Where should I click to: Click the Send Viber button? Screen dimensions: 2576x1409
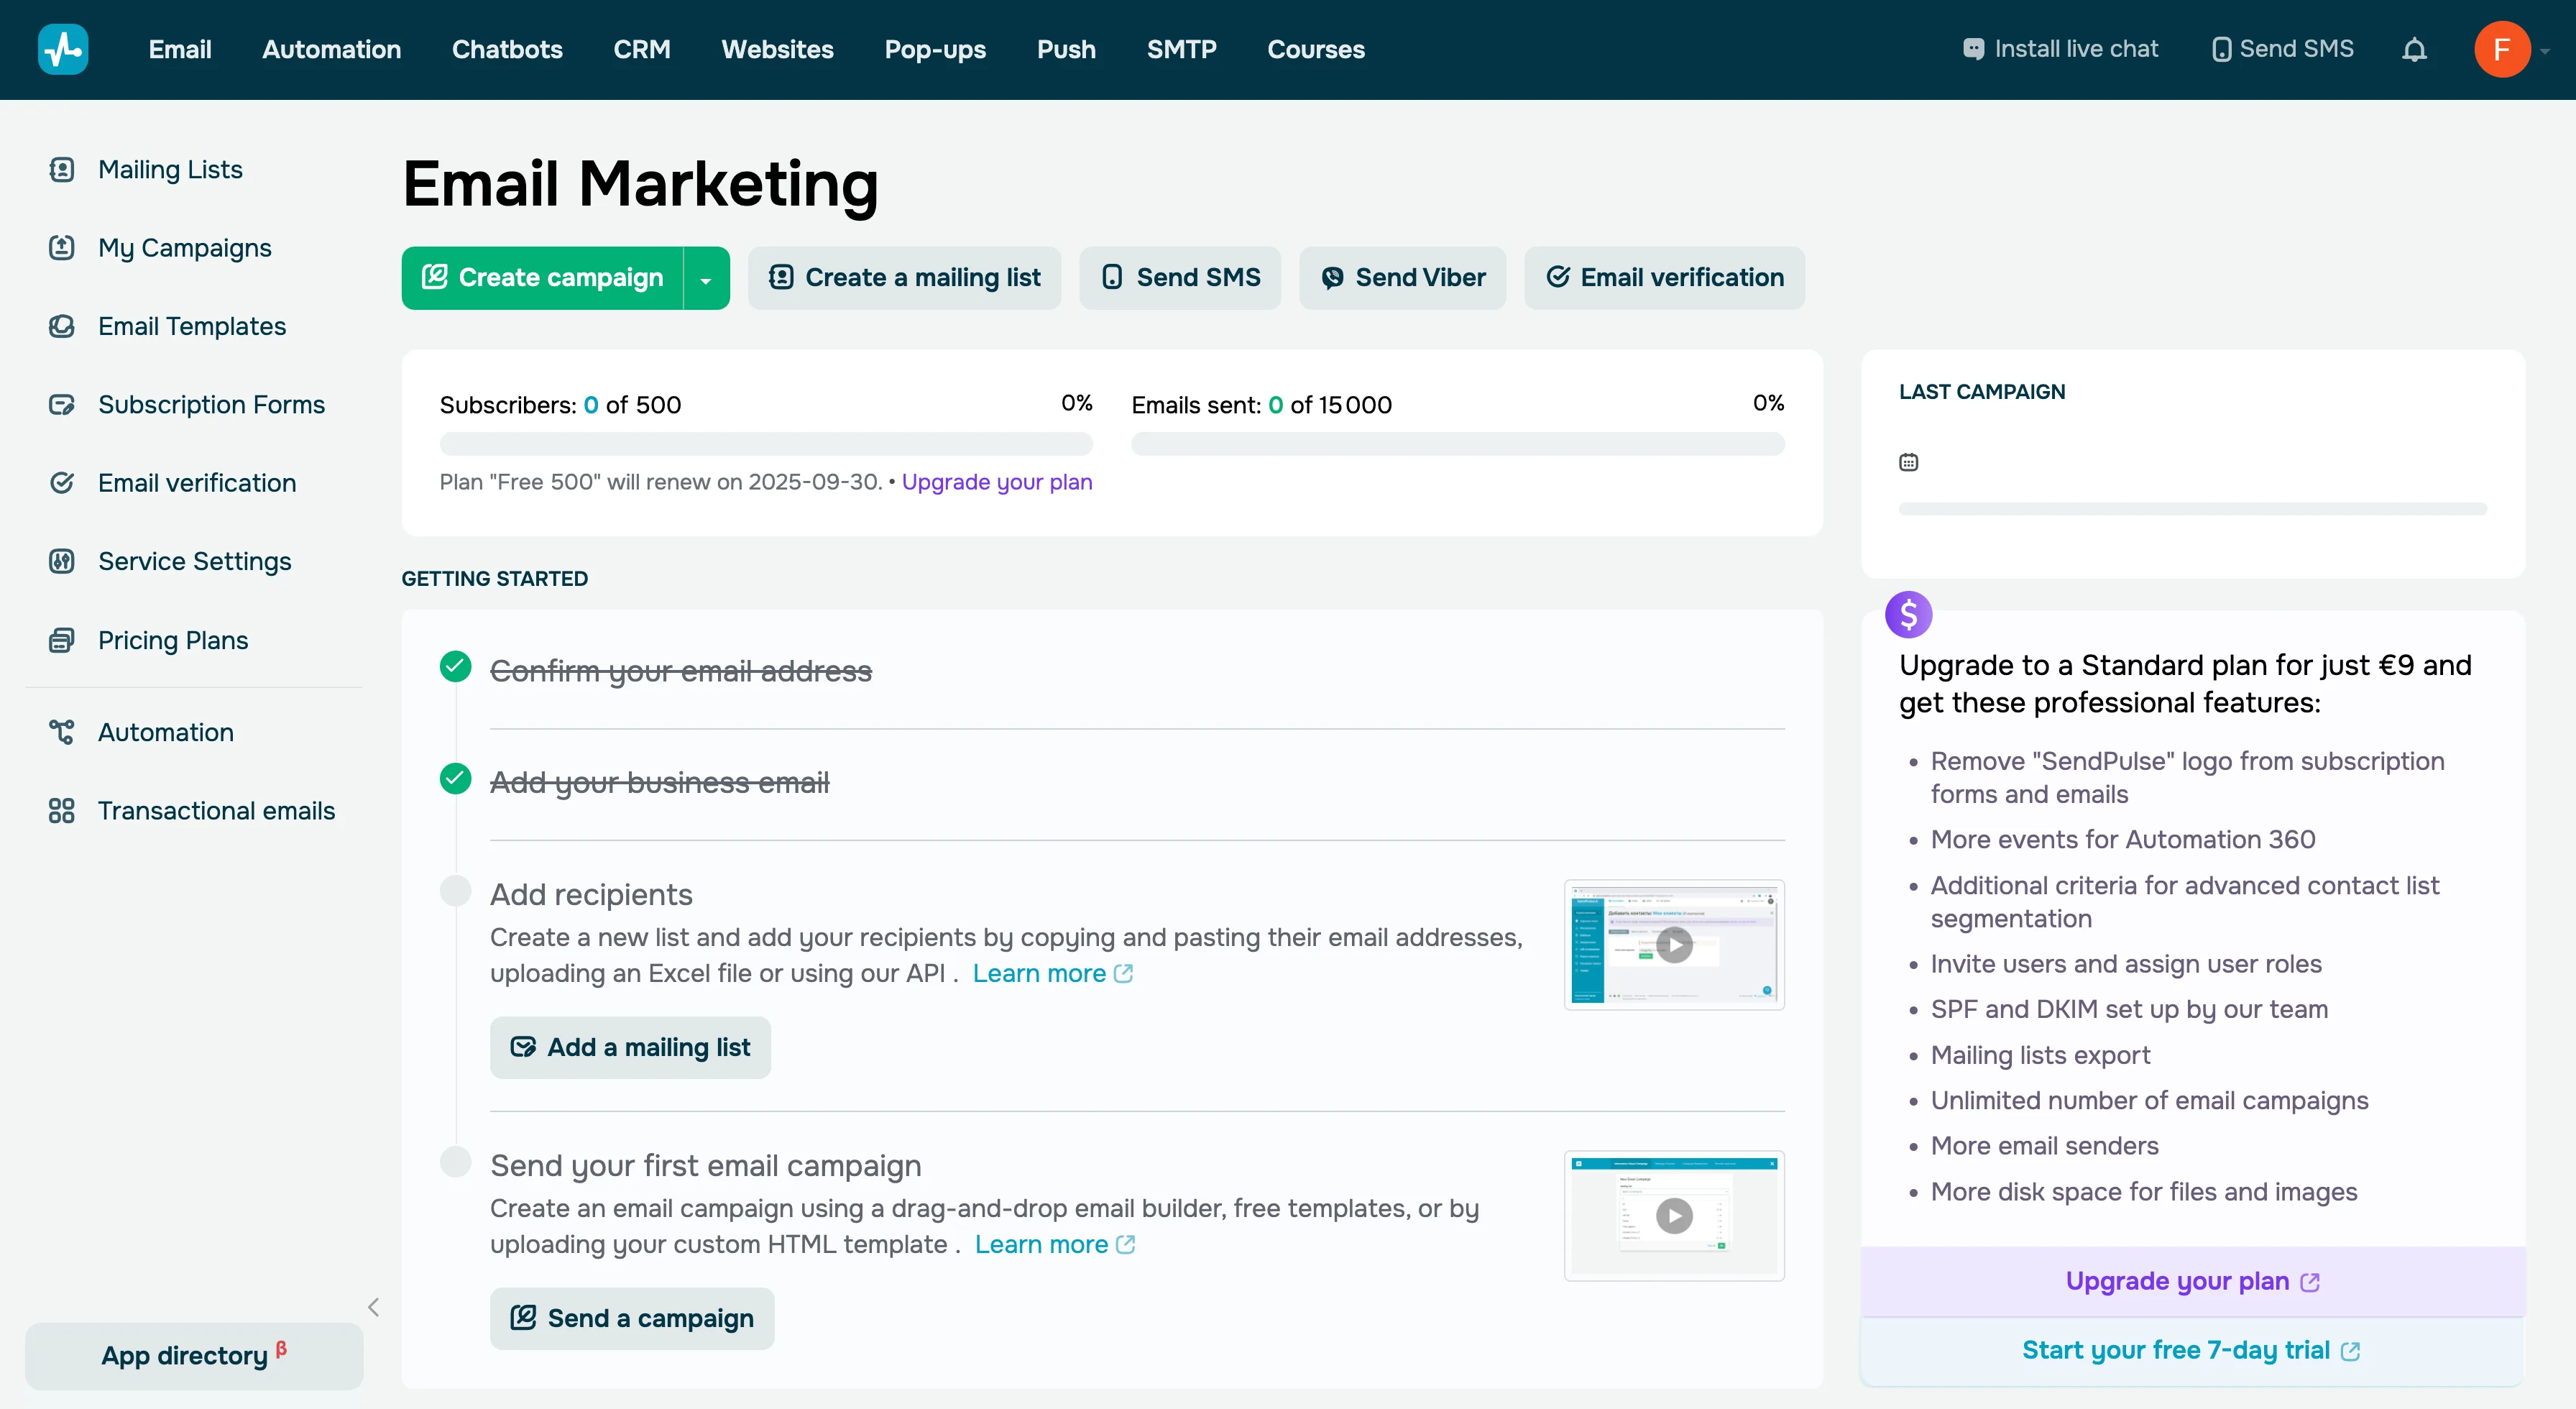coord(1402,278)
